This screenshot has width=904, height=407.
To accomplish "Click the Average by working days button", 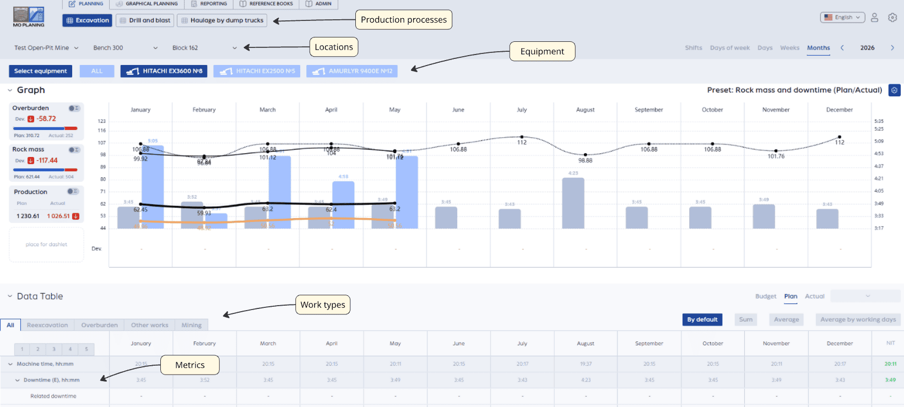I will [858, 319].
